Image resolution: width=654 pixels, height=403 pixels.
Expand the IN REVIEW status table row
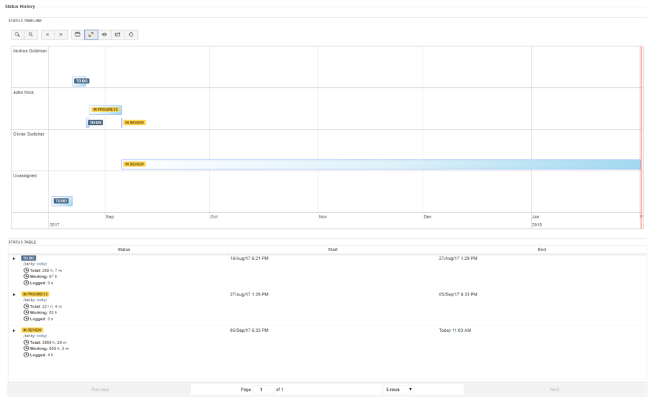pyautogui.click(x=14, y=330)
